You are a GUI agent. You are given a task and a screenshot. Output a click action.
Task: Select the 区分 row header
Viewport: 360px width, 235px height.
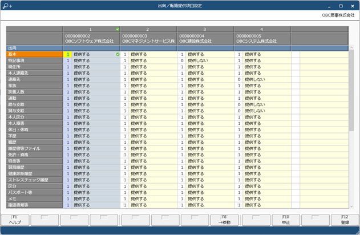34,186
